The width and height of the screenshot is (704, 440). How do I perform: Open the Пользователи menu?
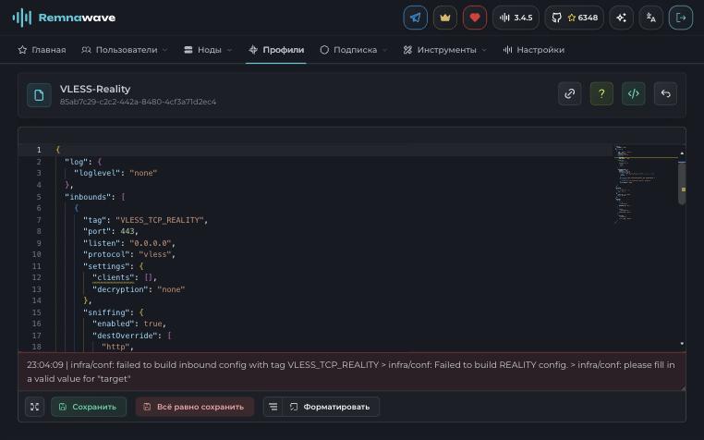[124, 50]
